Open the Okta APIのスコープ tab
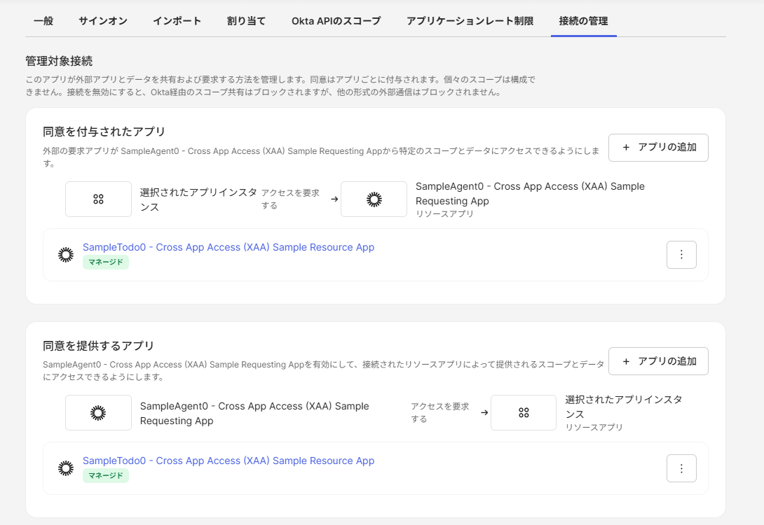Screen dimensions: 764x525 (336, 21)
